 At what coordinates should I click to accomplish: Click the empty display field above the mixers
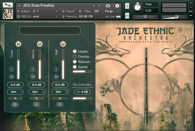pos(50,31)
